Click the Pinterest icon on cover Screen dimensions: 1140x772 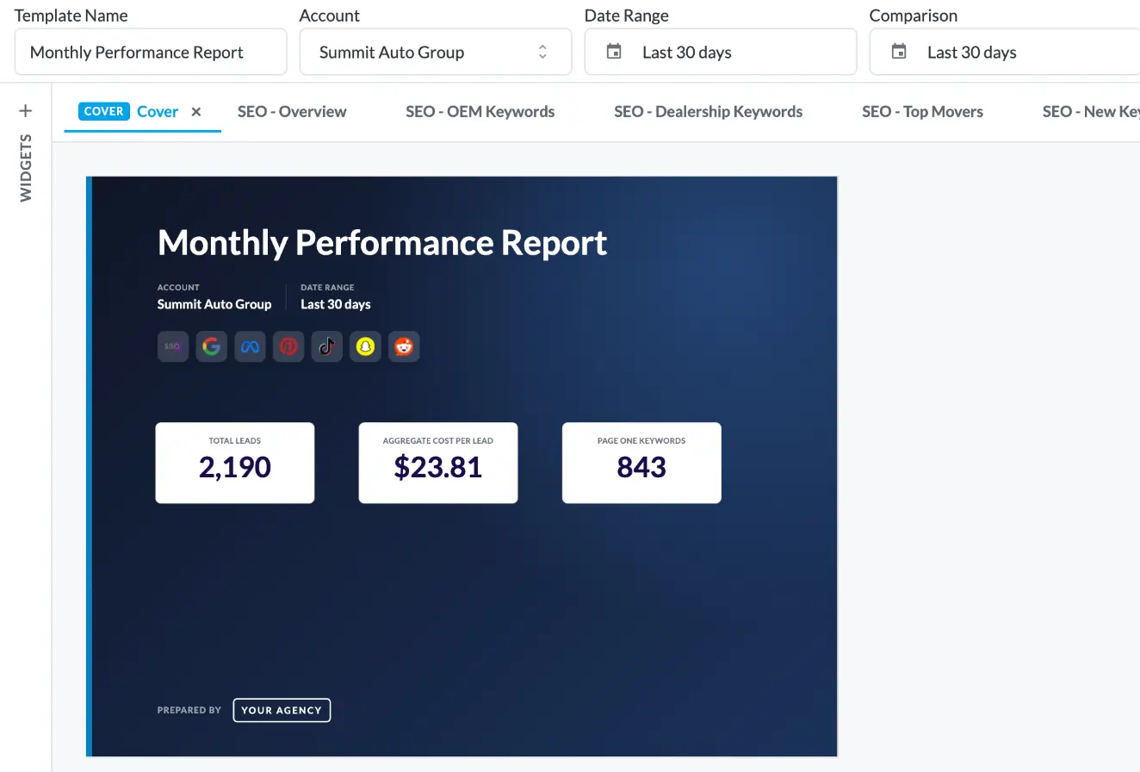[288, 346]
